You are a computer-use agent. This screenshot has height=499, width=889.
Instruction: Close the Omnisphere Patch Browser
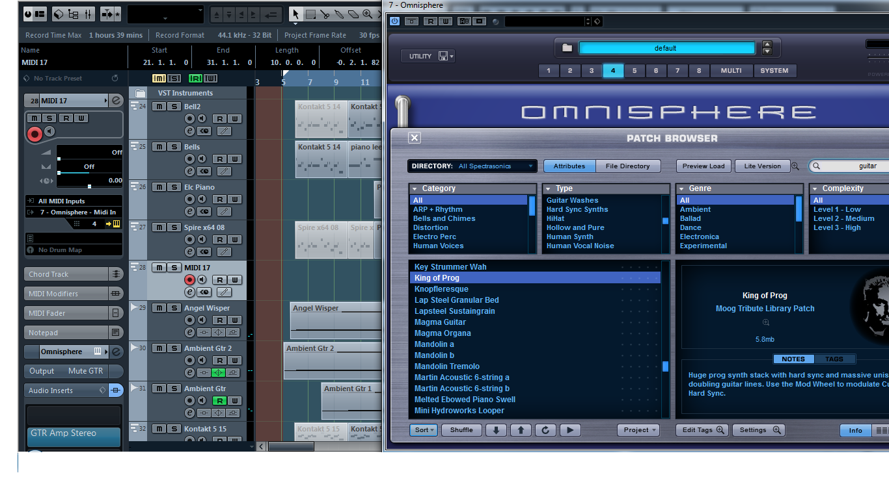pos(415,138)
